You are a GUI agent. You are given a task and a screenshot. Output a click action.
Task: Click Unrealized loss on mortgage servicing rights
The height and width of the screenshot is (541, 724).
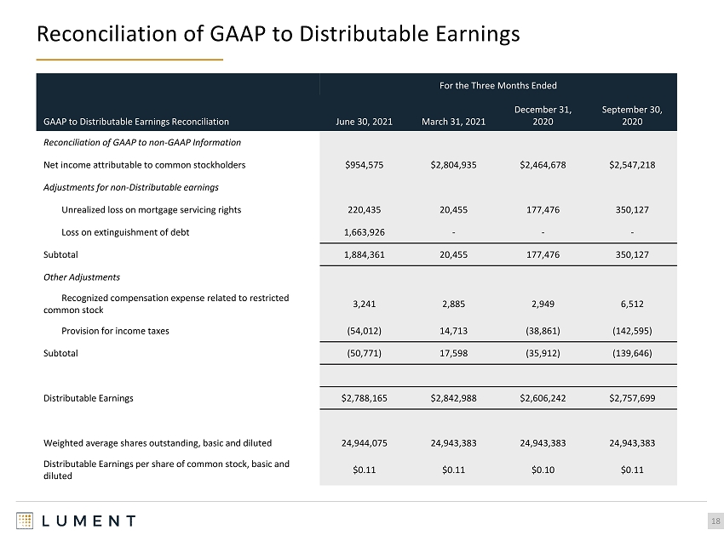[152, 210]
